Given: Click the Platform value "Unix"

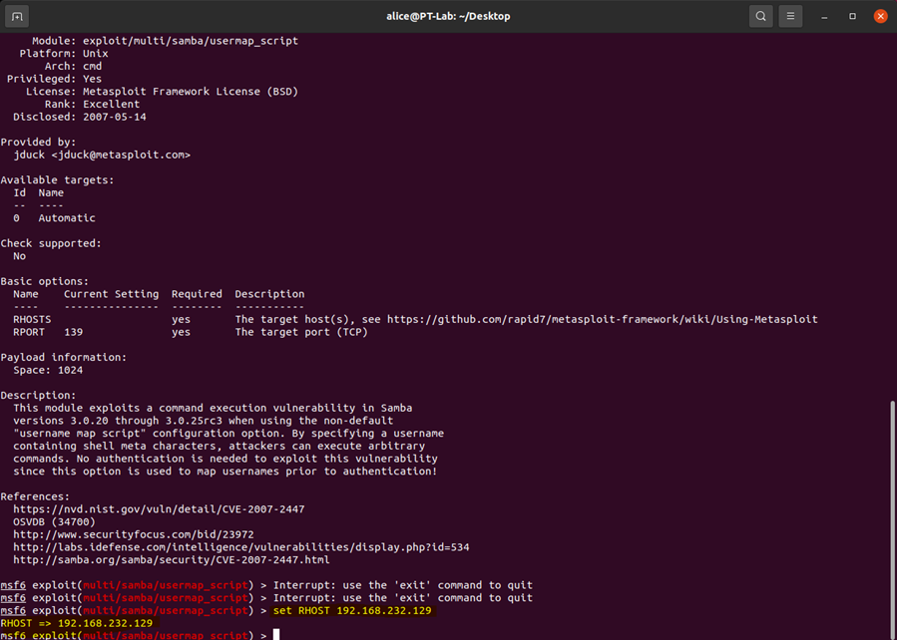Looking at the screenshot, I should (x=96, y=54).
